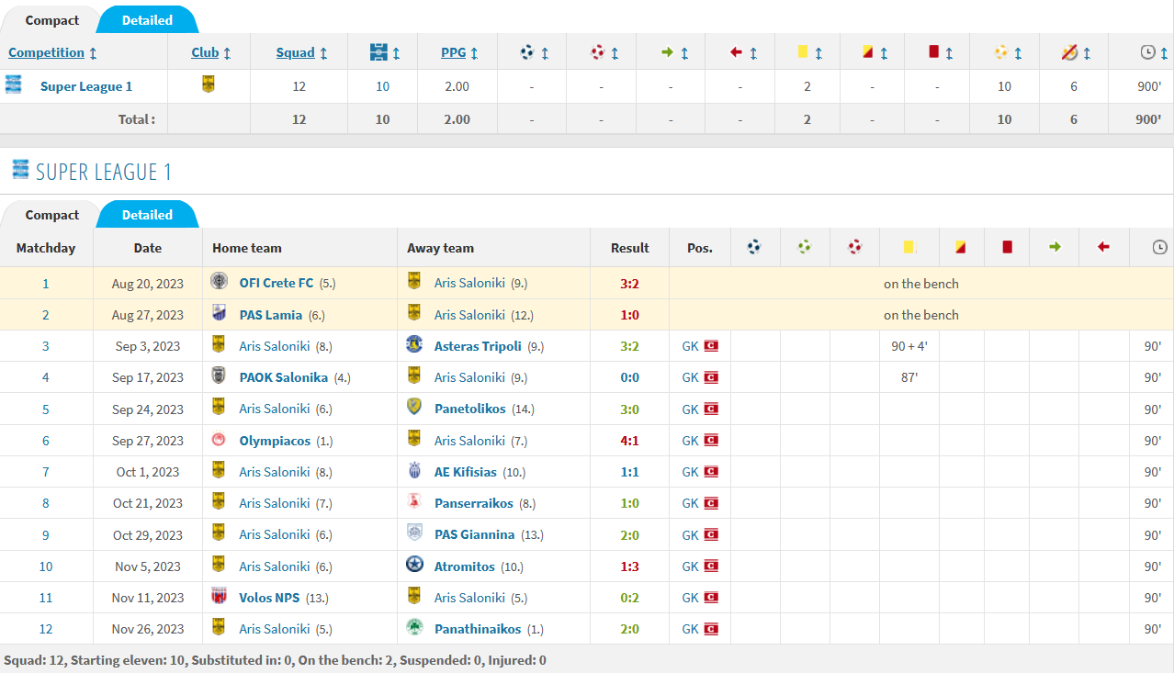Sort by substituted-off red arrow icon
Image resolution: width=1174 pixels, height=673 pixels.
click(736, 52)
